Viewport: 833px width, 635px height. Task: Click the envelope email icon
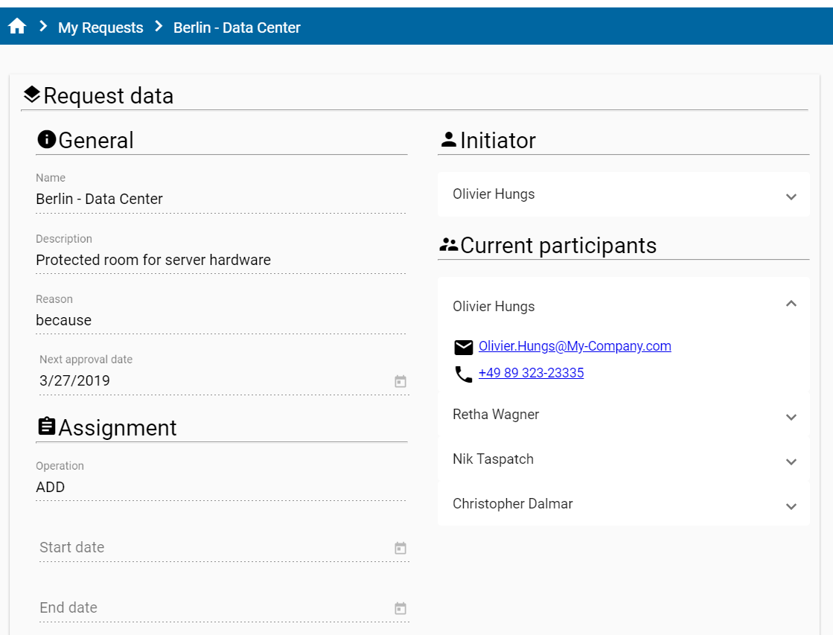pos(464,348)
